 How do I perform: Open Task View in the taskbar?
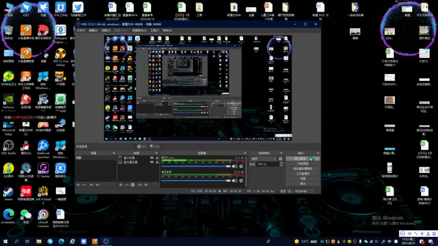coord(27,241)
